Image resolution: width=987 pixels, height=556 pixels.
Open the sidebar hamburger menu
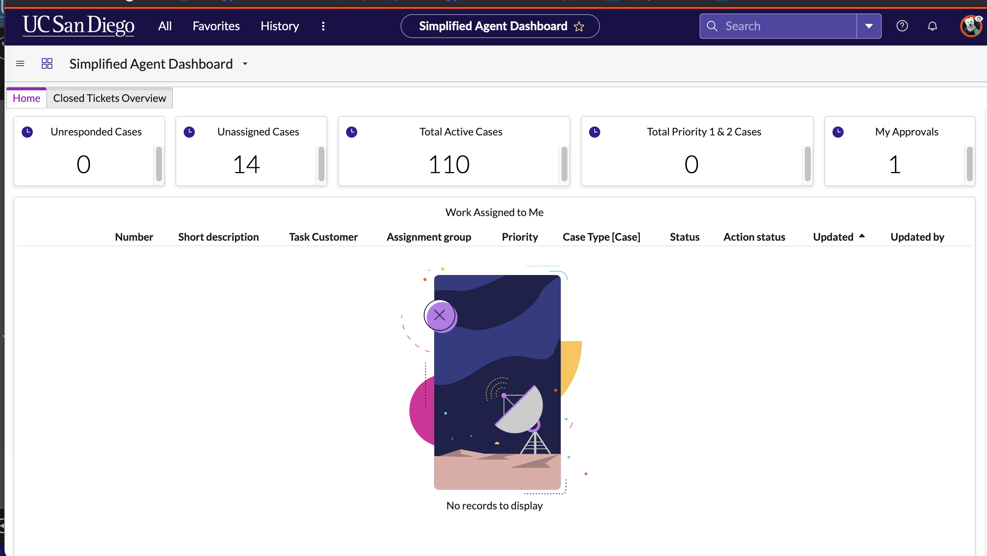pos(20,63)
